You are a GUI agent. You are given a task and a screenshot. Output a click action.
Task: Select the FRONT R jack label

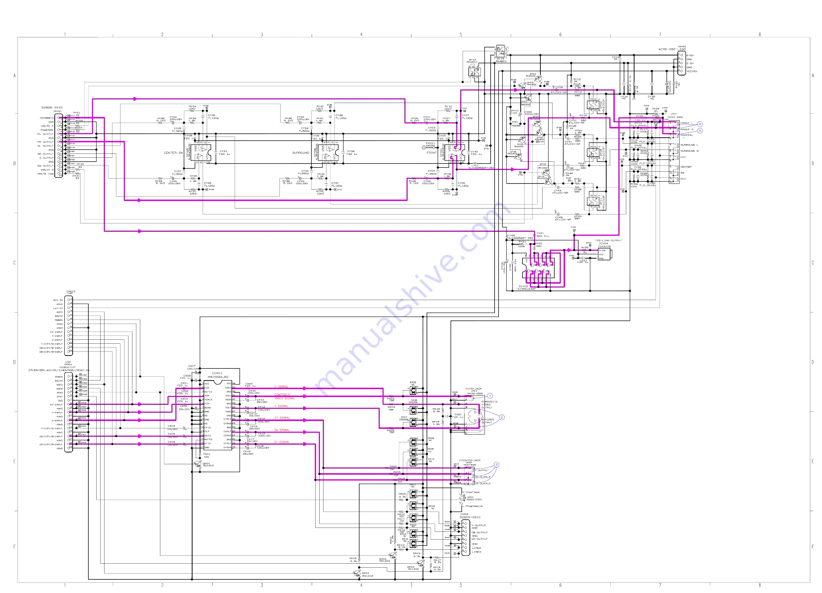(686, 129)
